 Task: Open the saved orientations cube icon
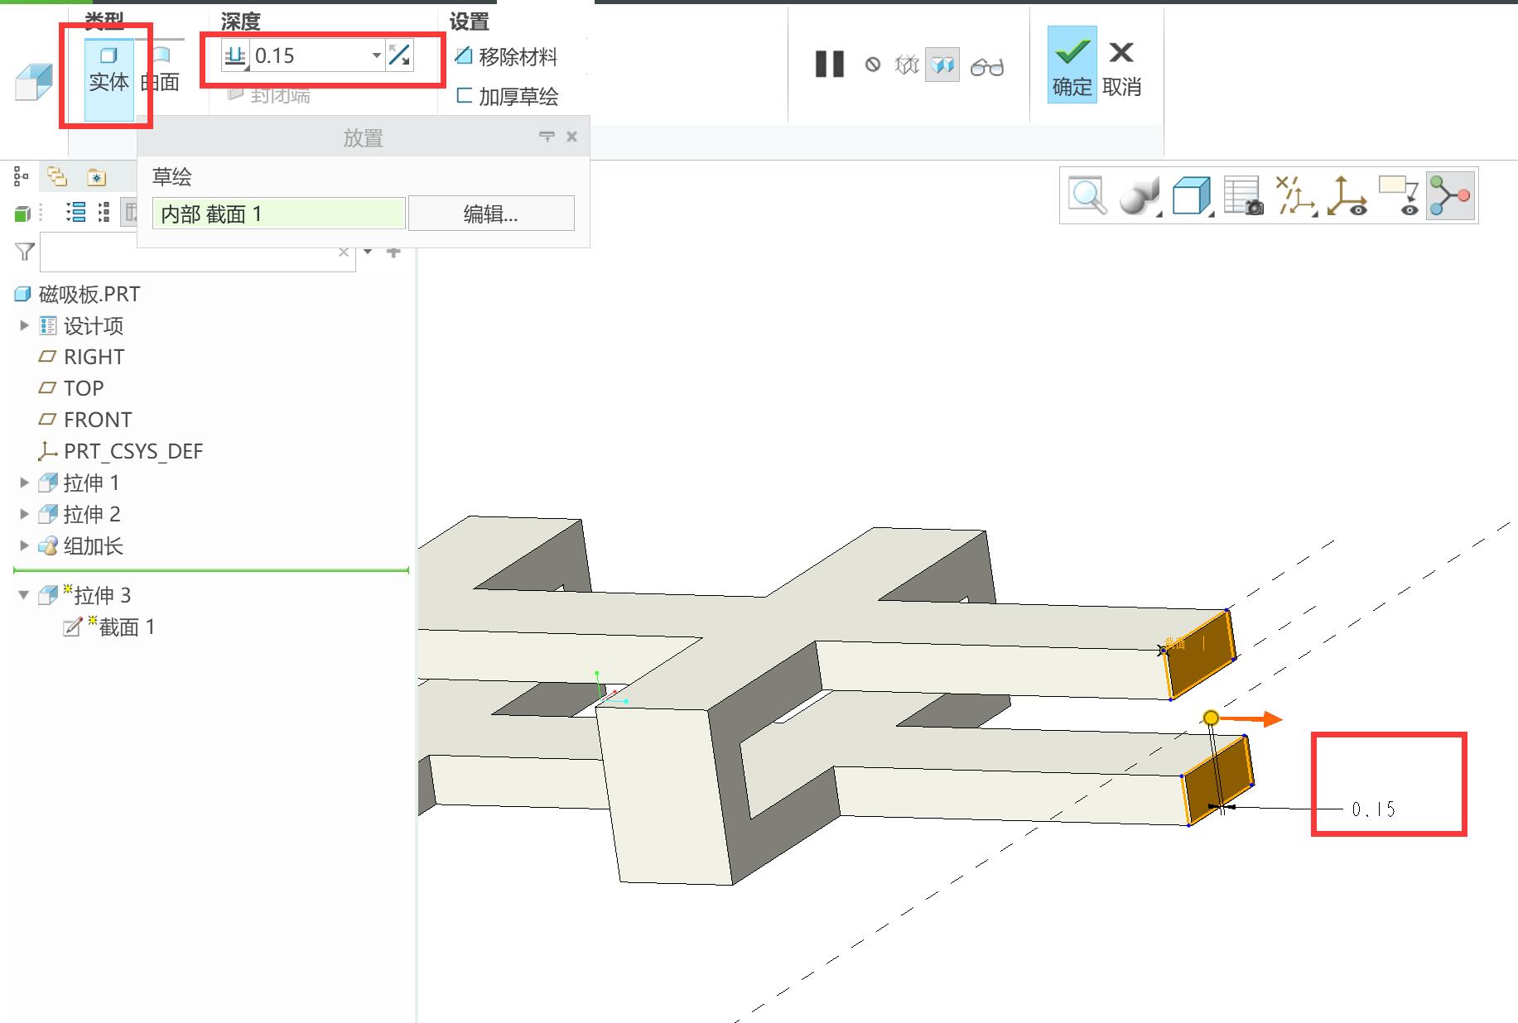(x=1192, y=196)
